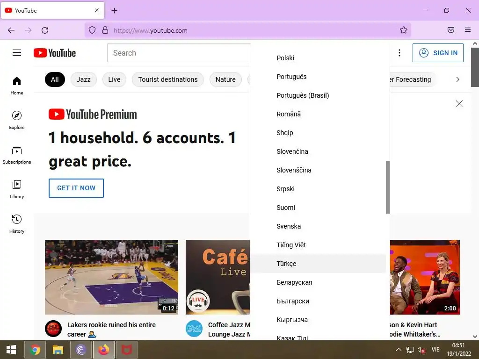This screenshot has width=479, height=359.
Task: Open 'Lakers rookie ruined his entire career' title
Action: coord(111,330)
